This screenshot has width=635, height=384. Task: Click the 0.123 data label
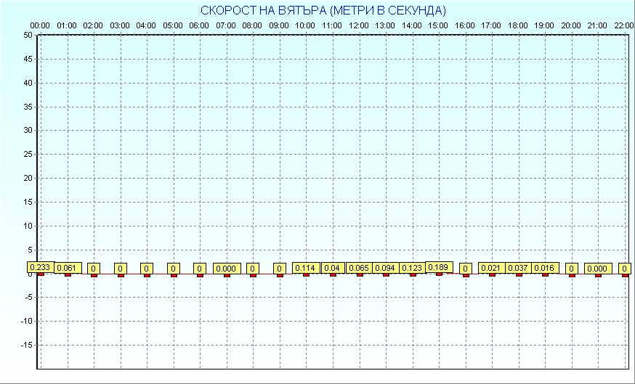pos(412,268)
